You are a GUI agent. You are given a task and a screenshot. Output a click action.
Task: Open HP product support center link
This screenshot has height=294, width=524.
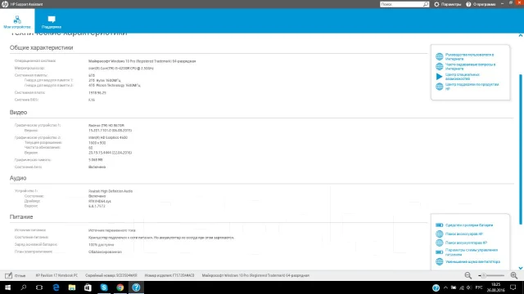[472, 87]
